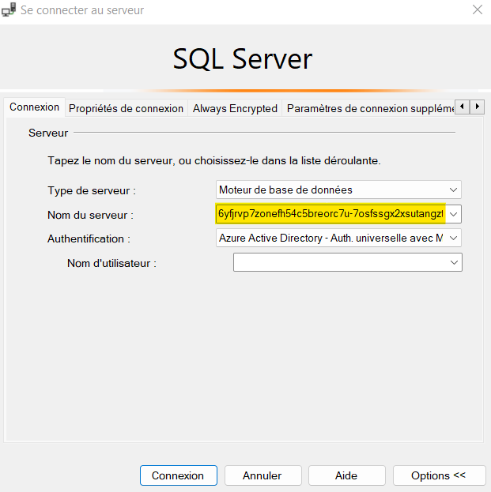Viewport: 491px width, 492px height.
Task: Open the Propriétés de connexion tab
Action: coord(126,108)
